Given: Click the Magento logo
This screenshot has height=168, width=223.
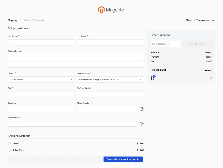Looking at the screenshot, I should pos(111,9).
